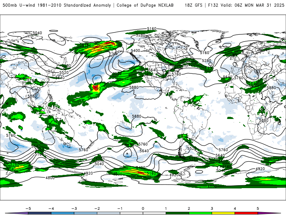The height and width of the screenshot is (215, 286).
Task: Click the red 4 to 5 colorbar segment
Action: click(x=246, y=213)
